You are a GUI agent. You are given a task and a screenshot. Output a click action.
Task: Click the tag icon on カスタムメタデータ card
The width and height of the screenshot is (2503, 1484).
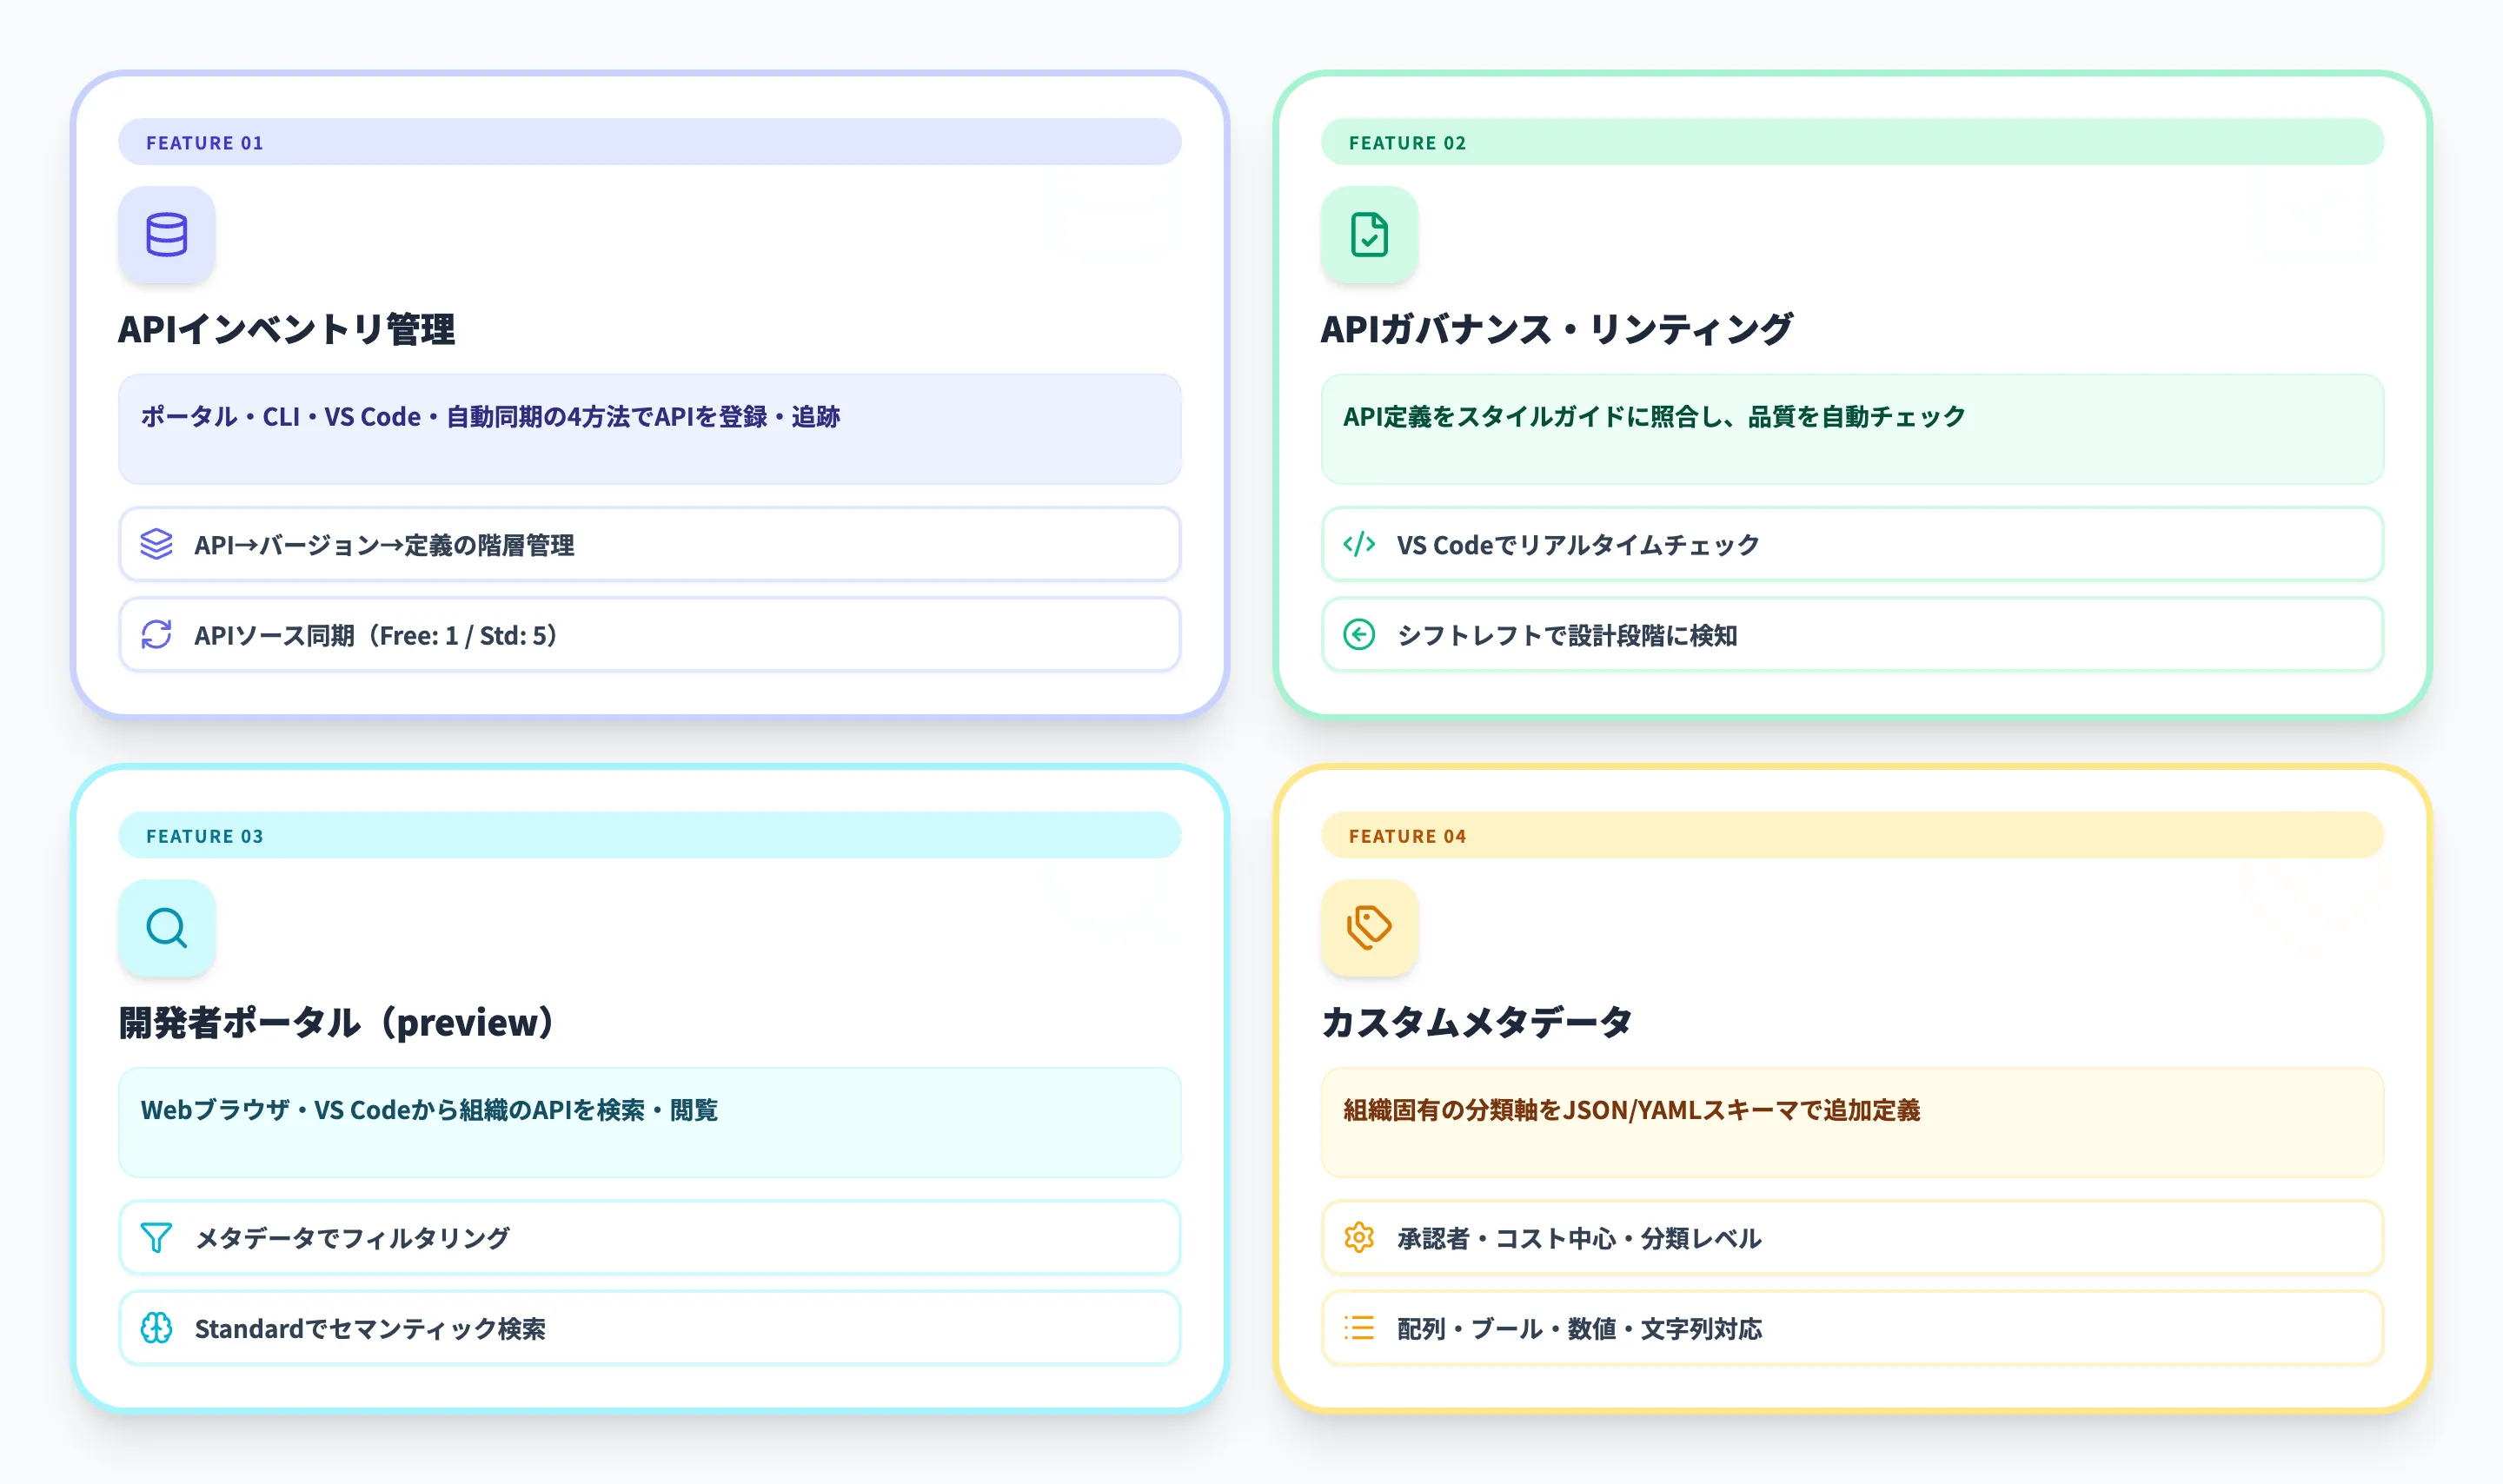point(1370,928)
